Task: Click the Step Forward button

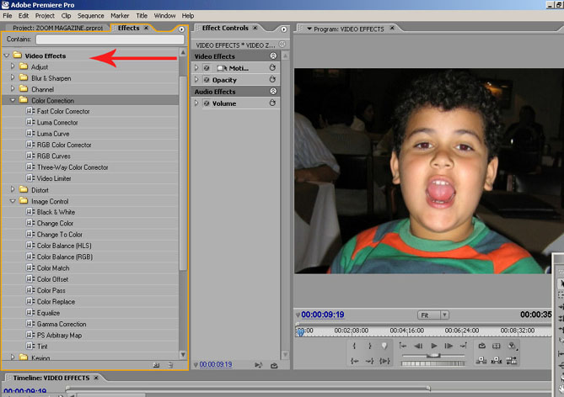Action: pyautogui.click(x=449, y=346)
